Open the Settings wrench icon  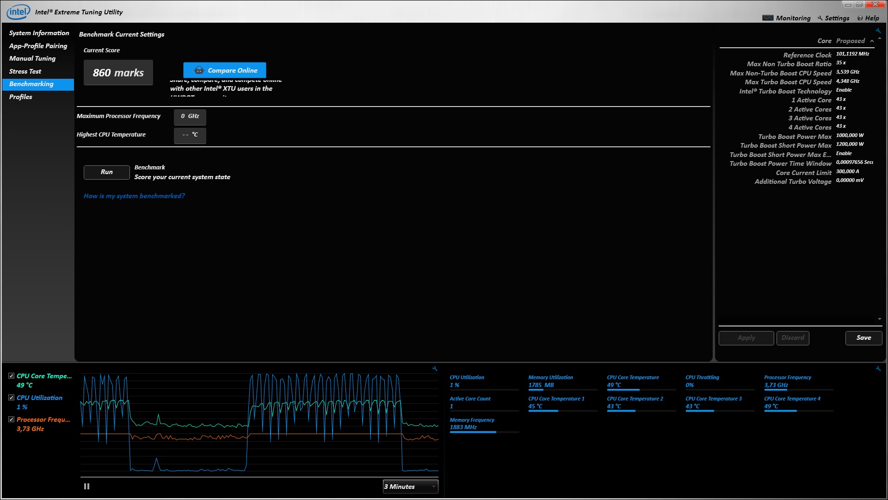click(820, 18)
